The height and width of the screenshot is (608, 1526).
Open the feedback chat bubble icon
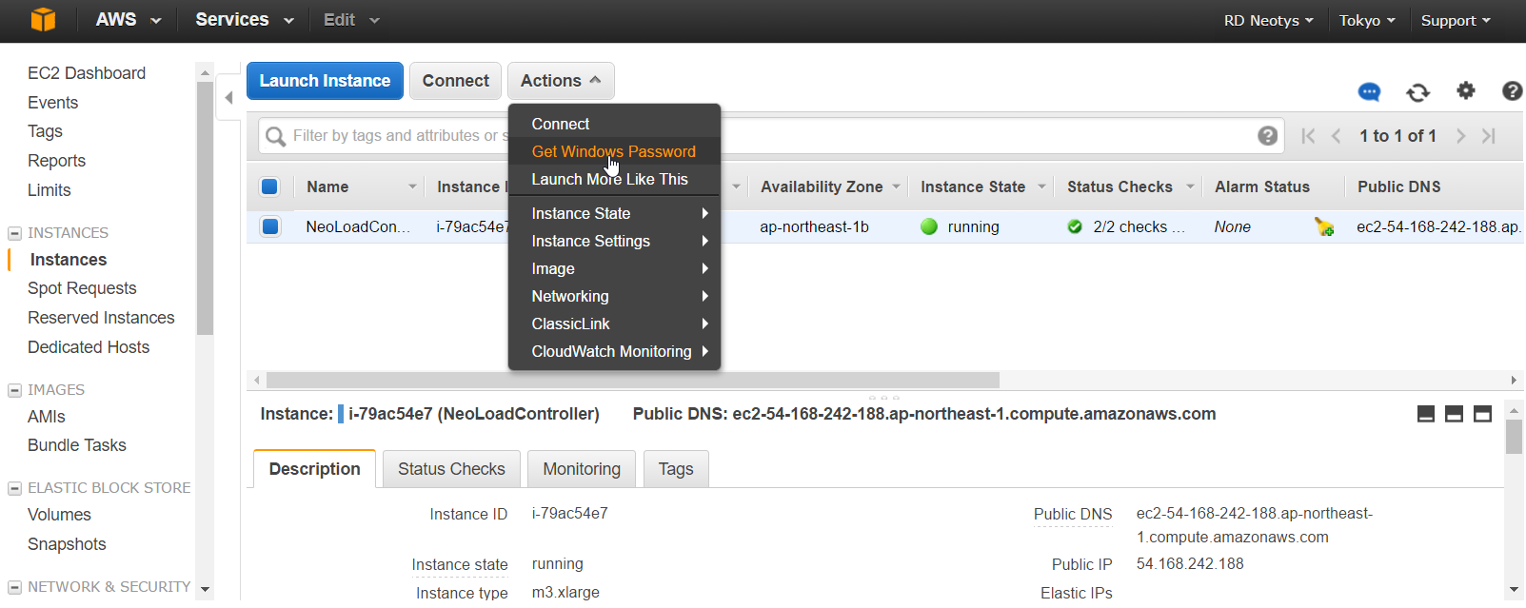tap(1369, 91)
